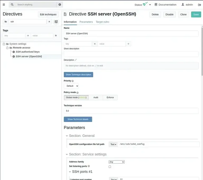Click the directive document icon in header

tap(65, 14)
